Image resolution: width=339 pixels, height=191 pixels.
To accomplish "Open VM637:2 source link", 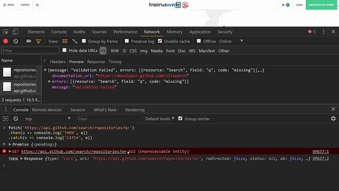I will click(320, 159).
